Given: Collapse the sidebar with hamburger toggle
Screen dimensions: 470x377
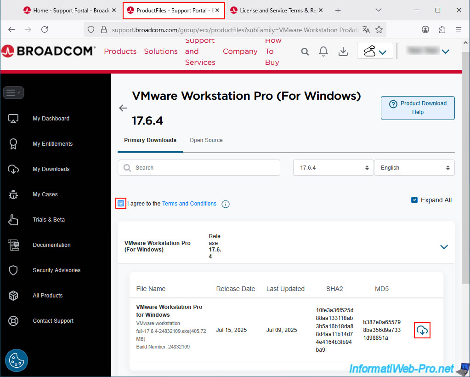Looking at the screenshot, I should pyautogui.click(x=13, y=93).
